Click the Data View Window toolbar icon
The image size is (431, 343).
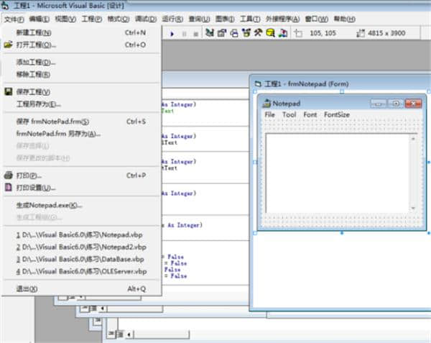269,33
